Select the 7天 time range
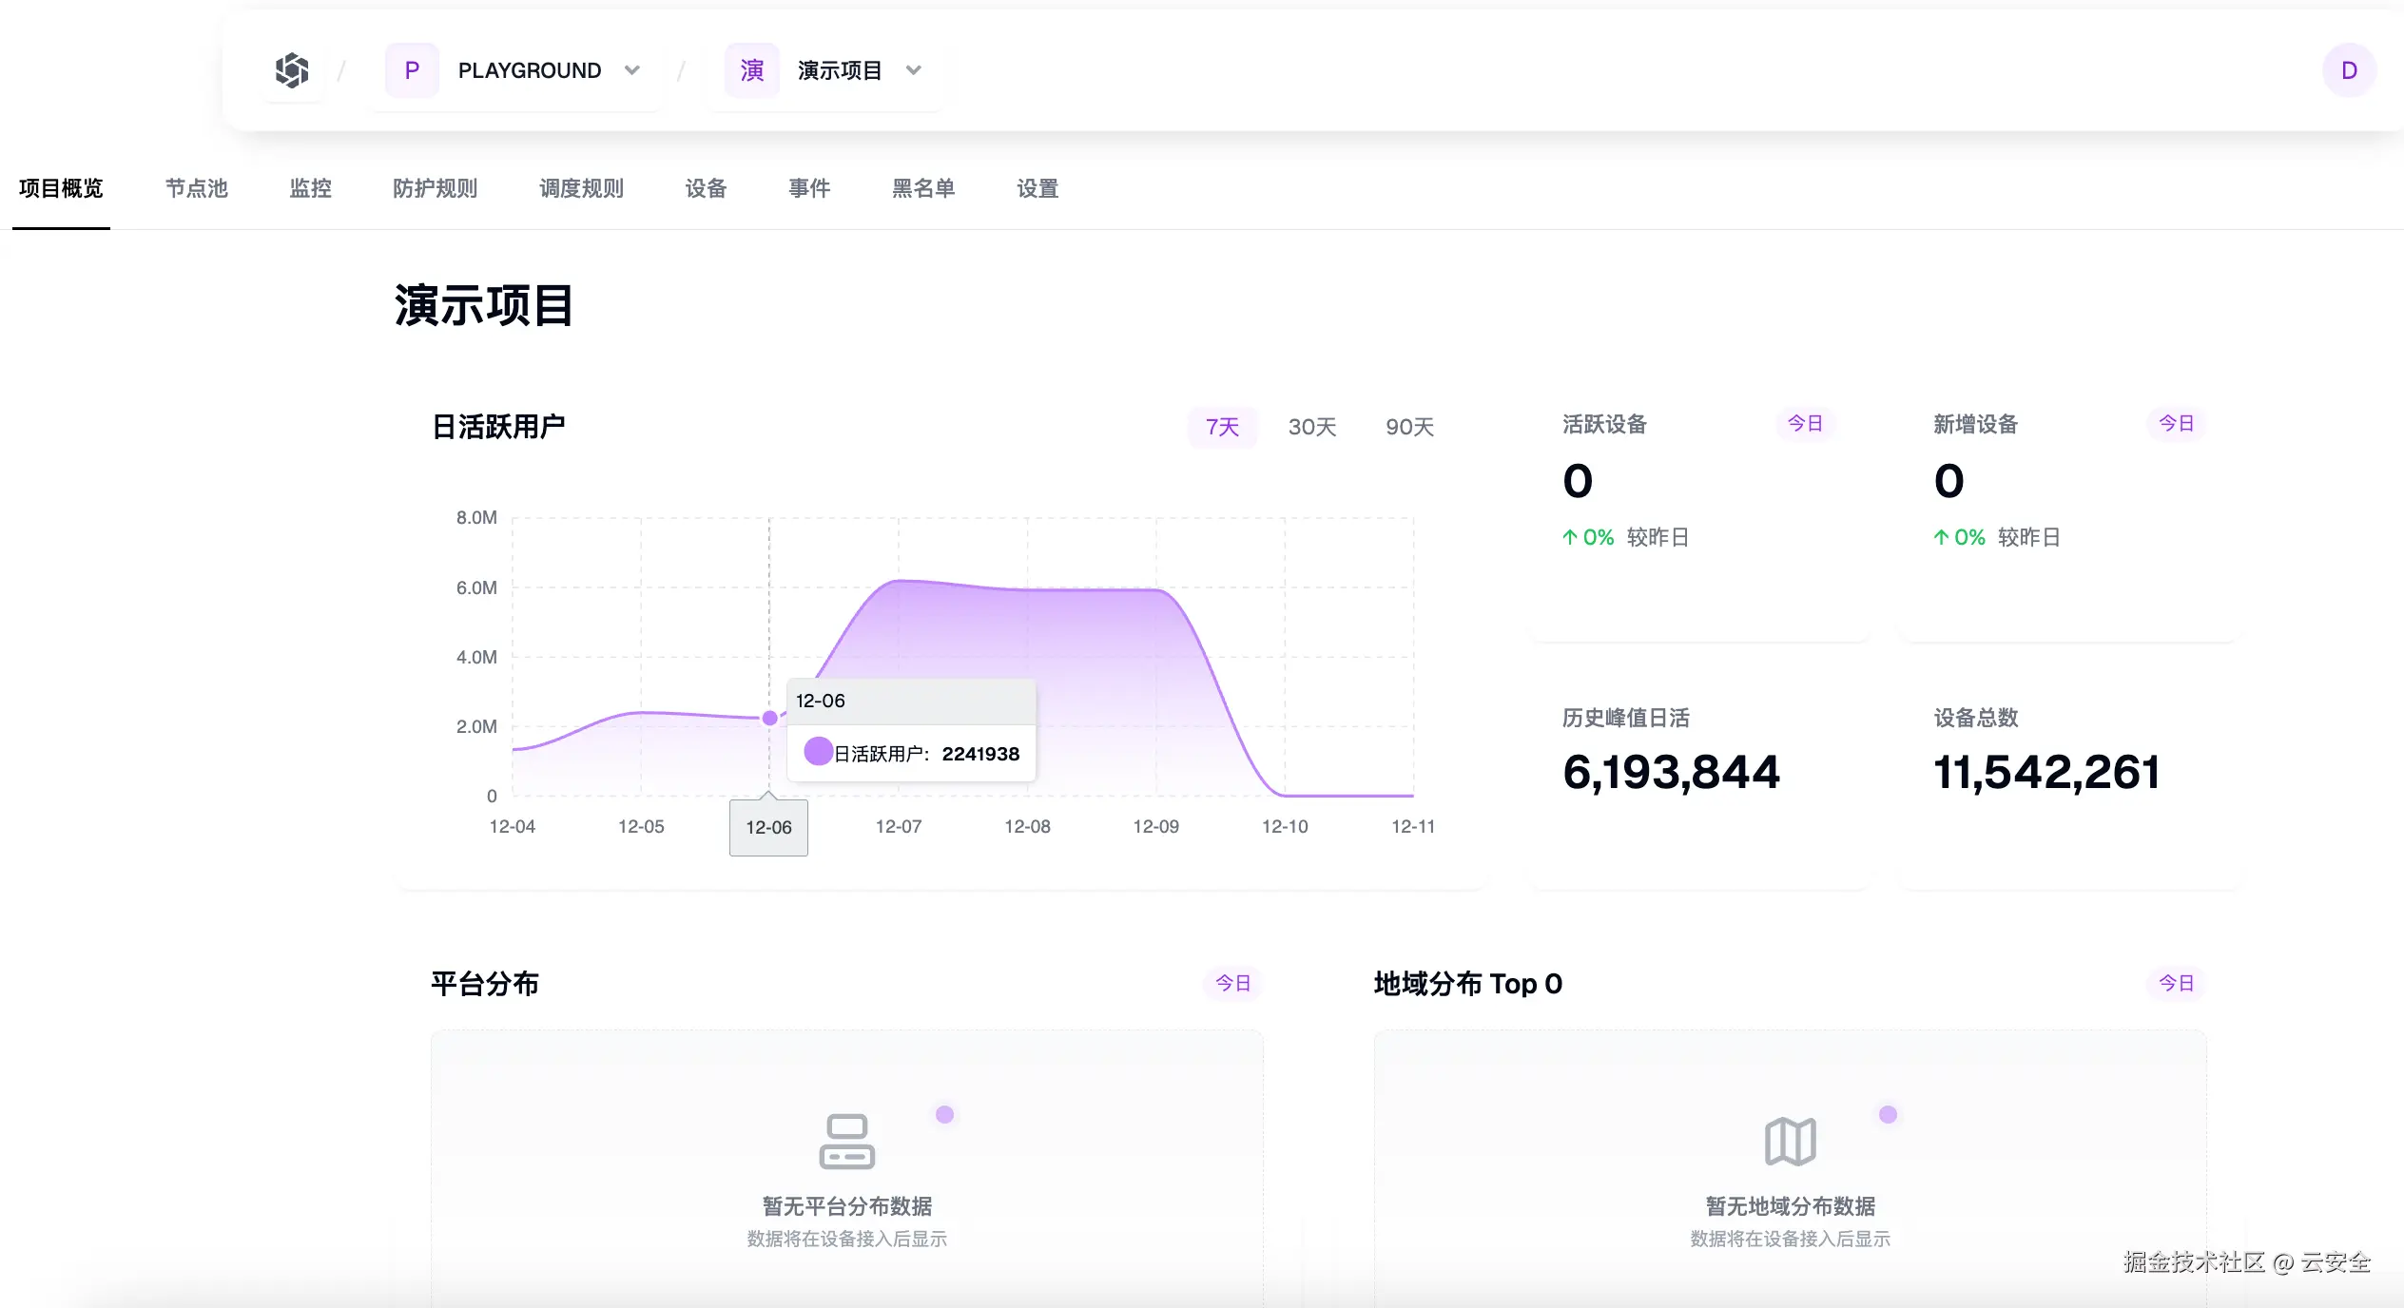 [1222, 427]
